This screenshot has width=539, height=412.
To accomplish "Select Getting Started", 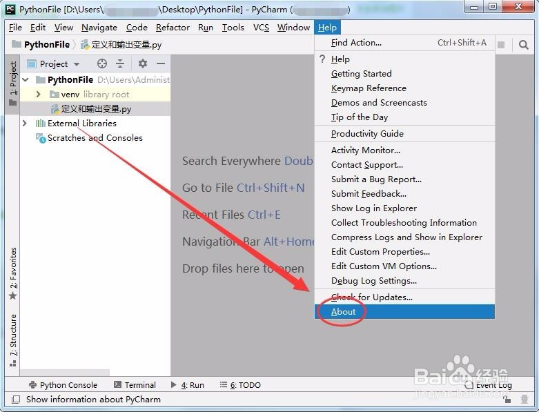I will click(x=404, y=74).
